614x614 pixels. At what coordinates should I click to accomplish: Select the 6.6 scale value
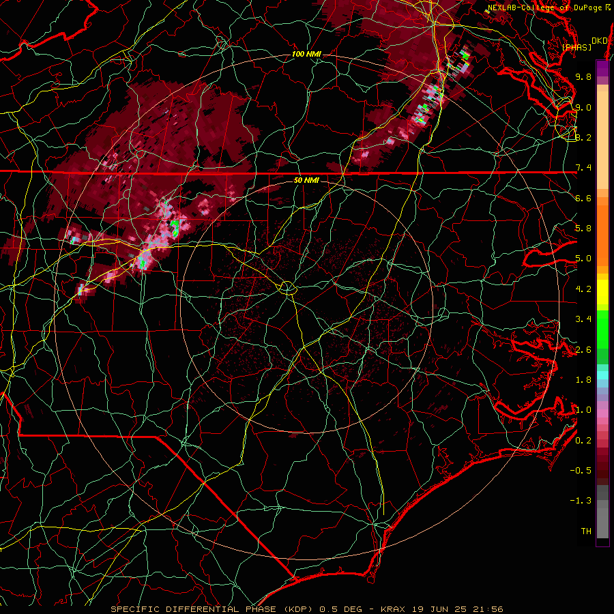click(583, 198)
